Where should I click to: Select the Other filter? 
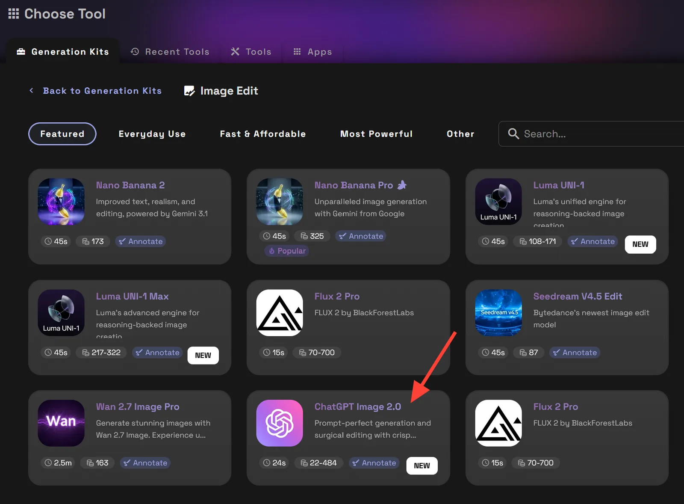click(x=460, y=134)
